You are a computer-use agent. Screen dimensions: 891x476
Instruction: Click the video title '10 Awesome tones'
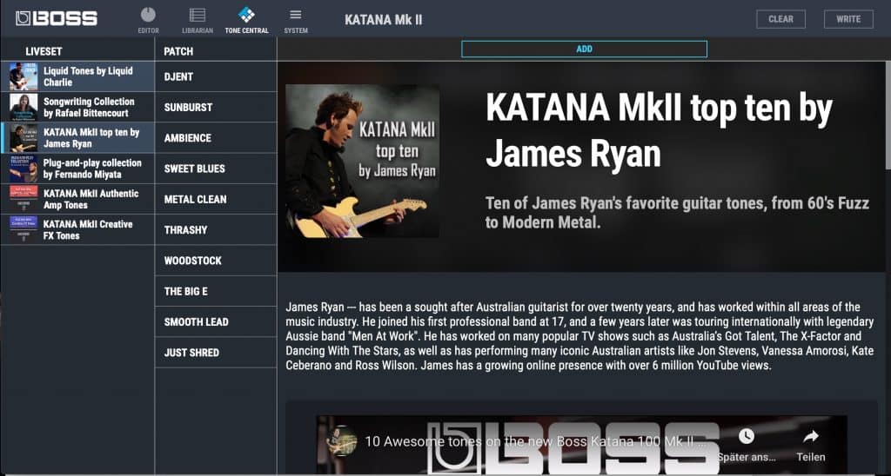pyautogui.click(x=534, y=441)
